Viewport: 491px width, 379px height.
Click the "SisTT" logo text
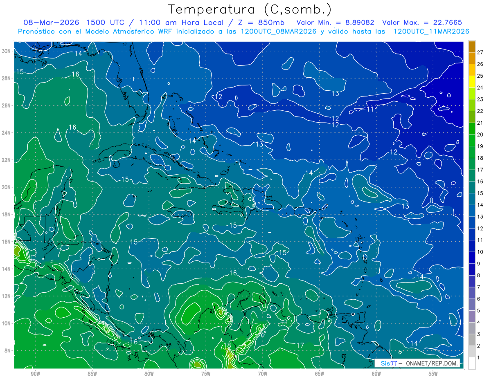click(x=388, y=363)
